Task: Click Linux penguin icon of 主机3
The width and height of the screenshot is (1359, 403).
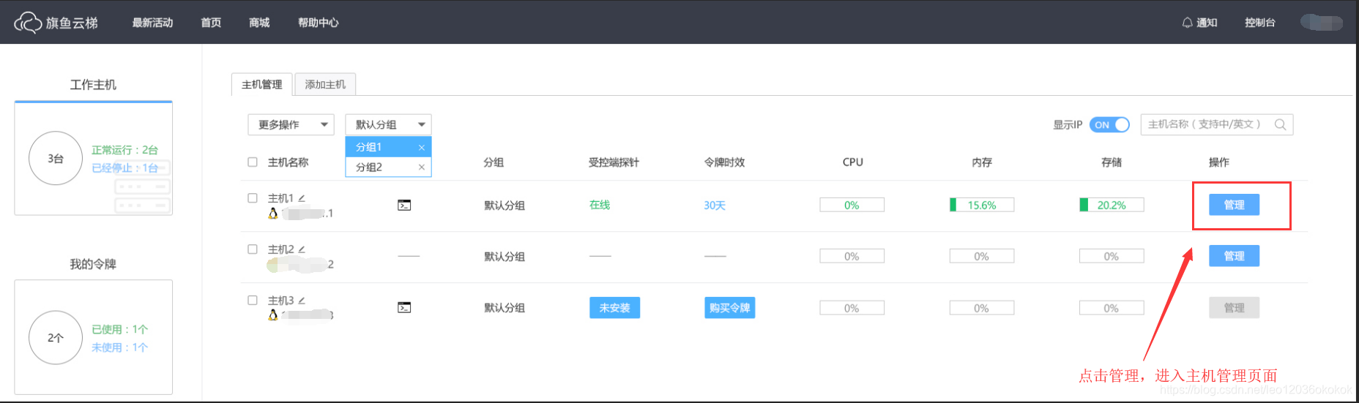Action: (273, 315)
